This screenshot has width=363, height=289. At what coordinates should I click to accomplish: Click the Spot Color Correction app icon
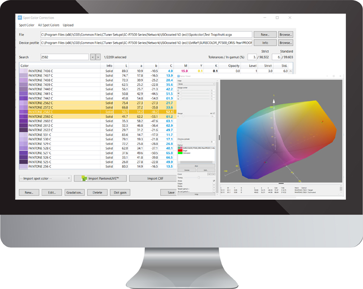tap(20, 17)
